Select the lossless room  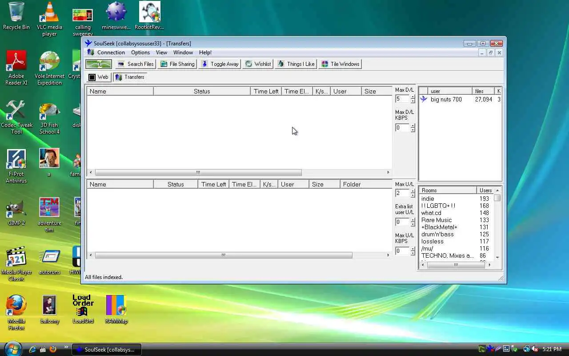point(457,241)
